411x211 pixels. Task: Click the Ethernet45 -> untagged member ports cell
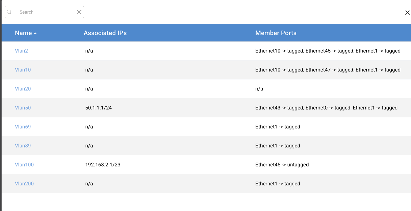coord(282,164)
